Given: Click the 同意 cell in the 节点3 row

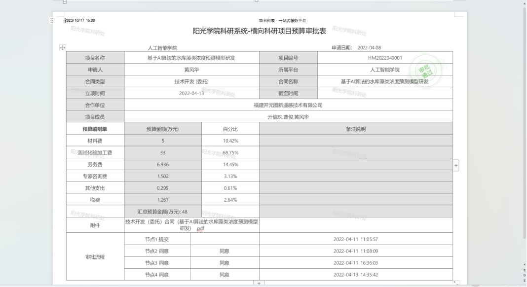Looking at the screenshot, I should [225, 263].
